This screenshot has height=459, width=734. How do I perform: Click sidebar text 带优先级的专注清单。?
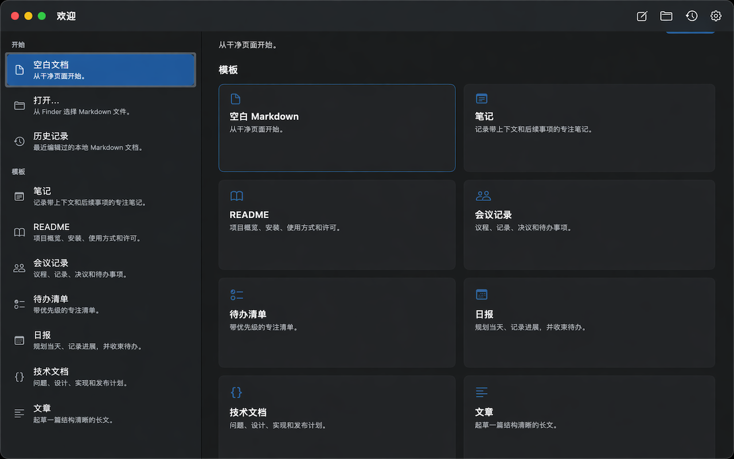pyautogui.click(x=68, y=310)
